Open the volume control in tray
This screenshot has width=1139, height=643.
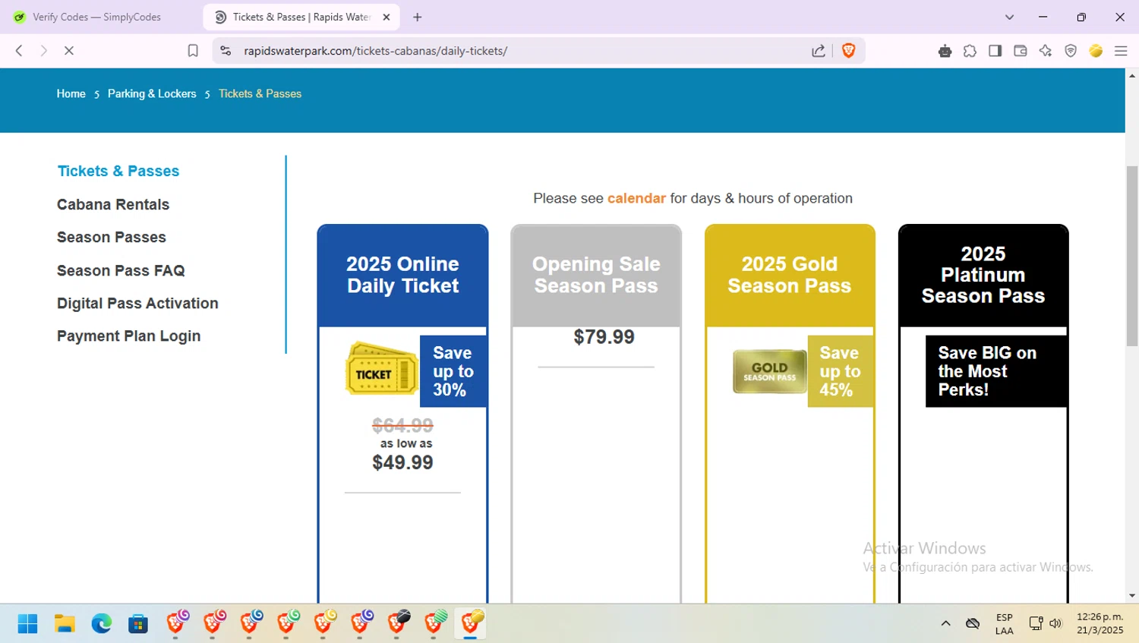point(1055,623)
